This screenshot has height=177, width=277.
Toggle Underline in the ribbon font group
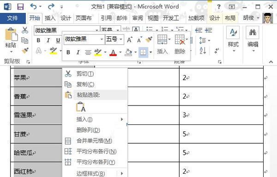tap(58, 41)
